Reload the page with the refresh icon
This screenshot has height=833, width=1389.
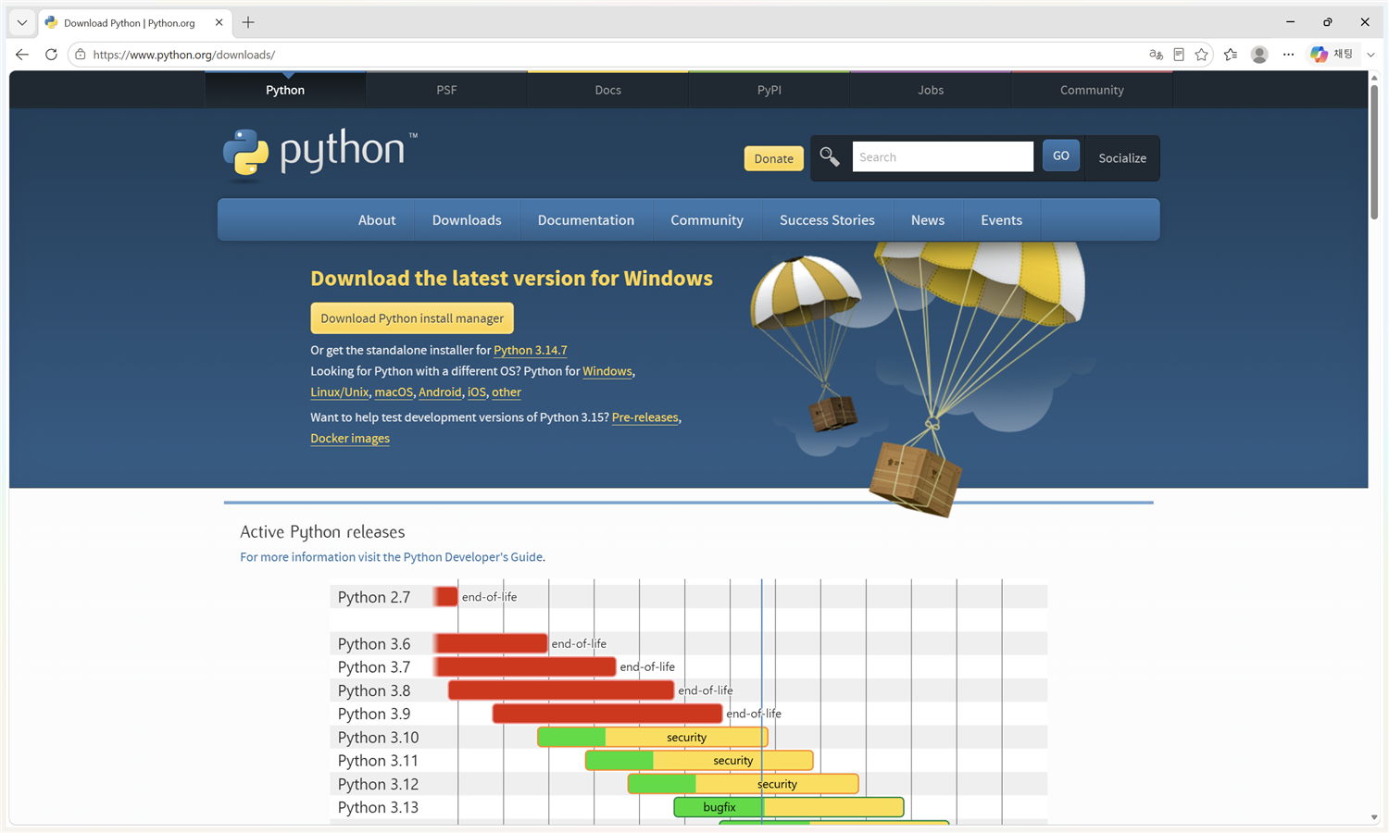pyautogui.click(x=51, y=55)
